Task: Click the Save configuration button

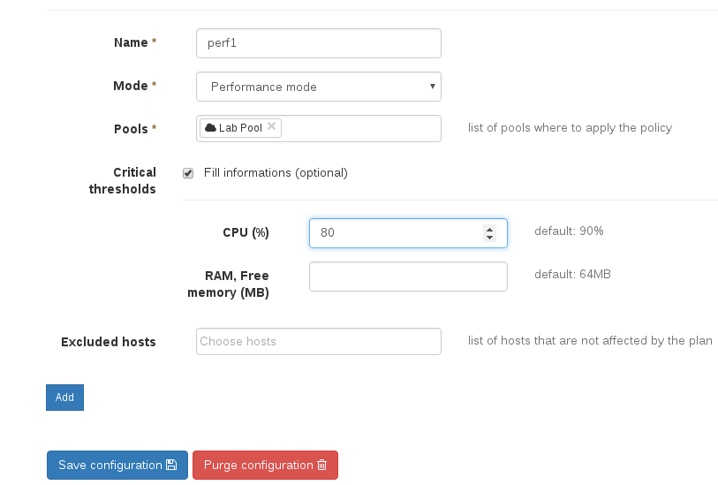Action: [117, 465]
